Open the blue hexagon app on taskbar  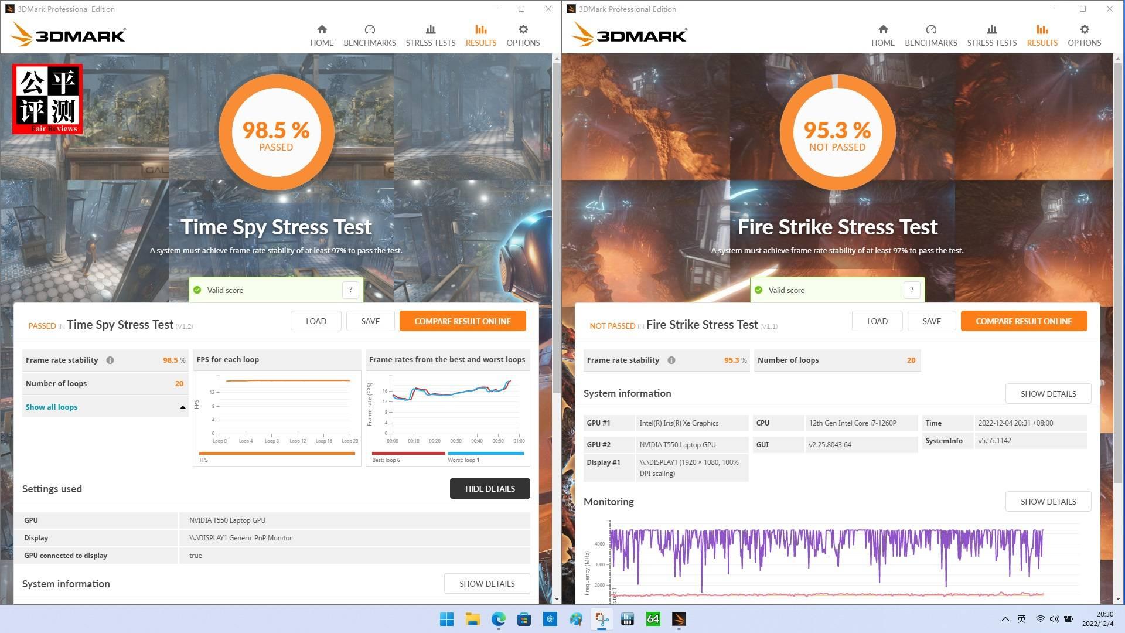tap(550, 619)
